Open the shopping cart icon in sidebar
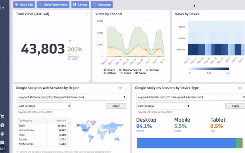Screen dimensions: 245x153 pyautogui.click(x=2, y=116)
